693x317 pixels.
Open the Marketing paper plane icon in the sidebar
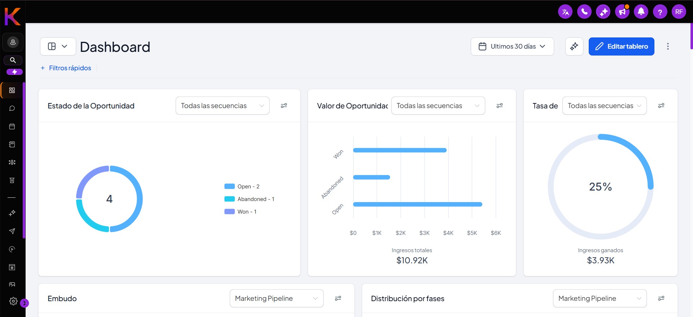(x=12, y=231)
